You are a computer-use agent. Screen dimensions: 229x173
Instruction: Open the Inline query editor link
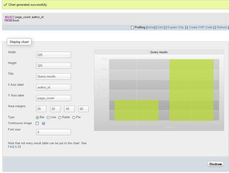150,27
